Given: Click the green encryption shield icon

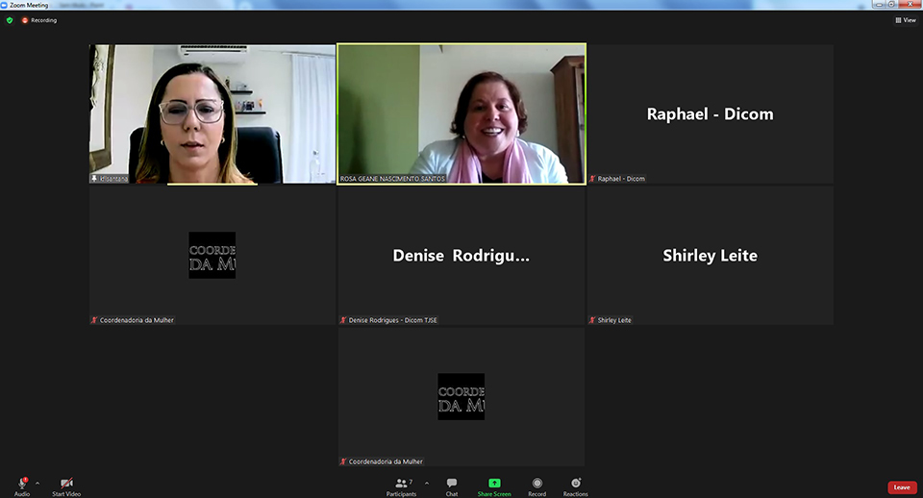Looking at the screenshot, I should 10,20.
